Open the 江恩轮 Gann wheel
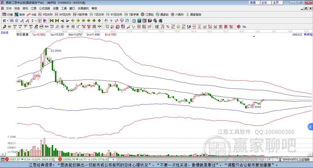313x168 pixels. [147, 15]
